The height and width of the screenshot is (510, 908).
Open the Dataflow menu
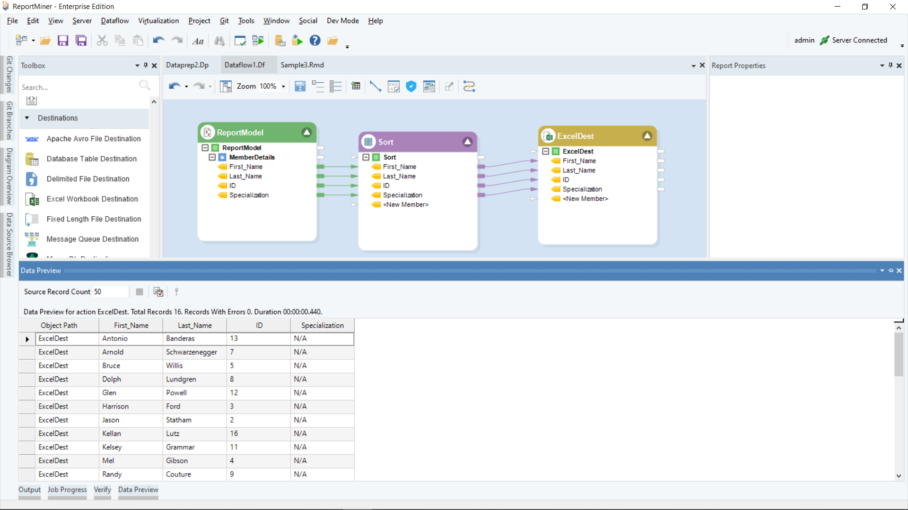point(114,21)
